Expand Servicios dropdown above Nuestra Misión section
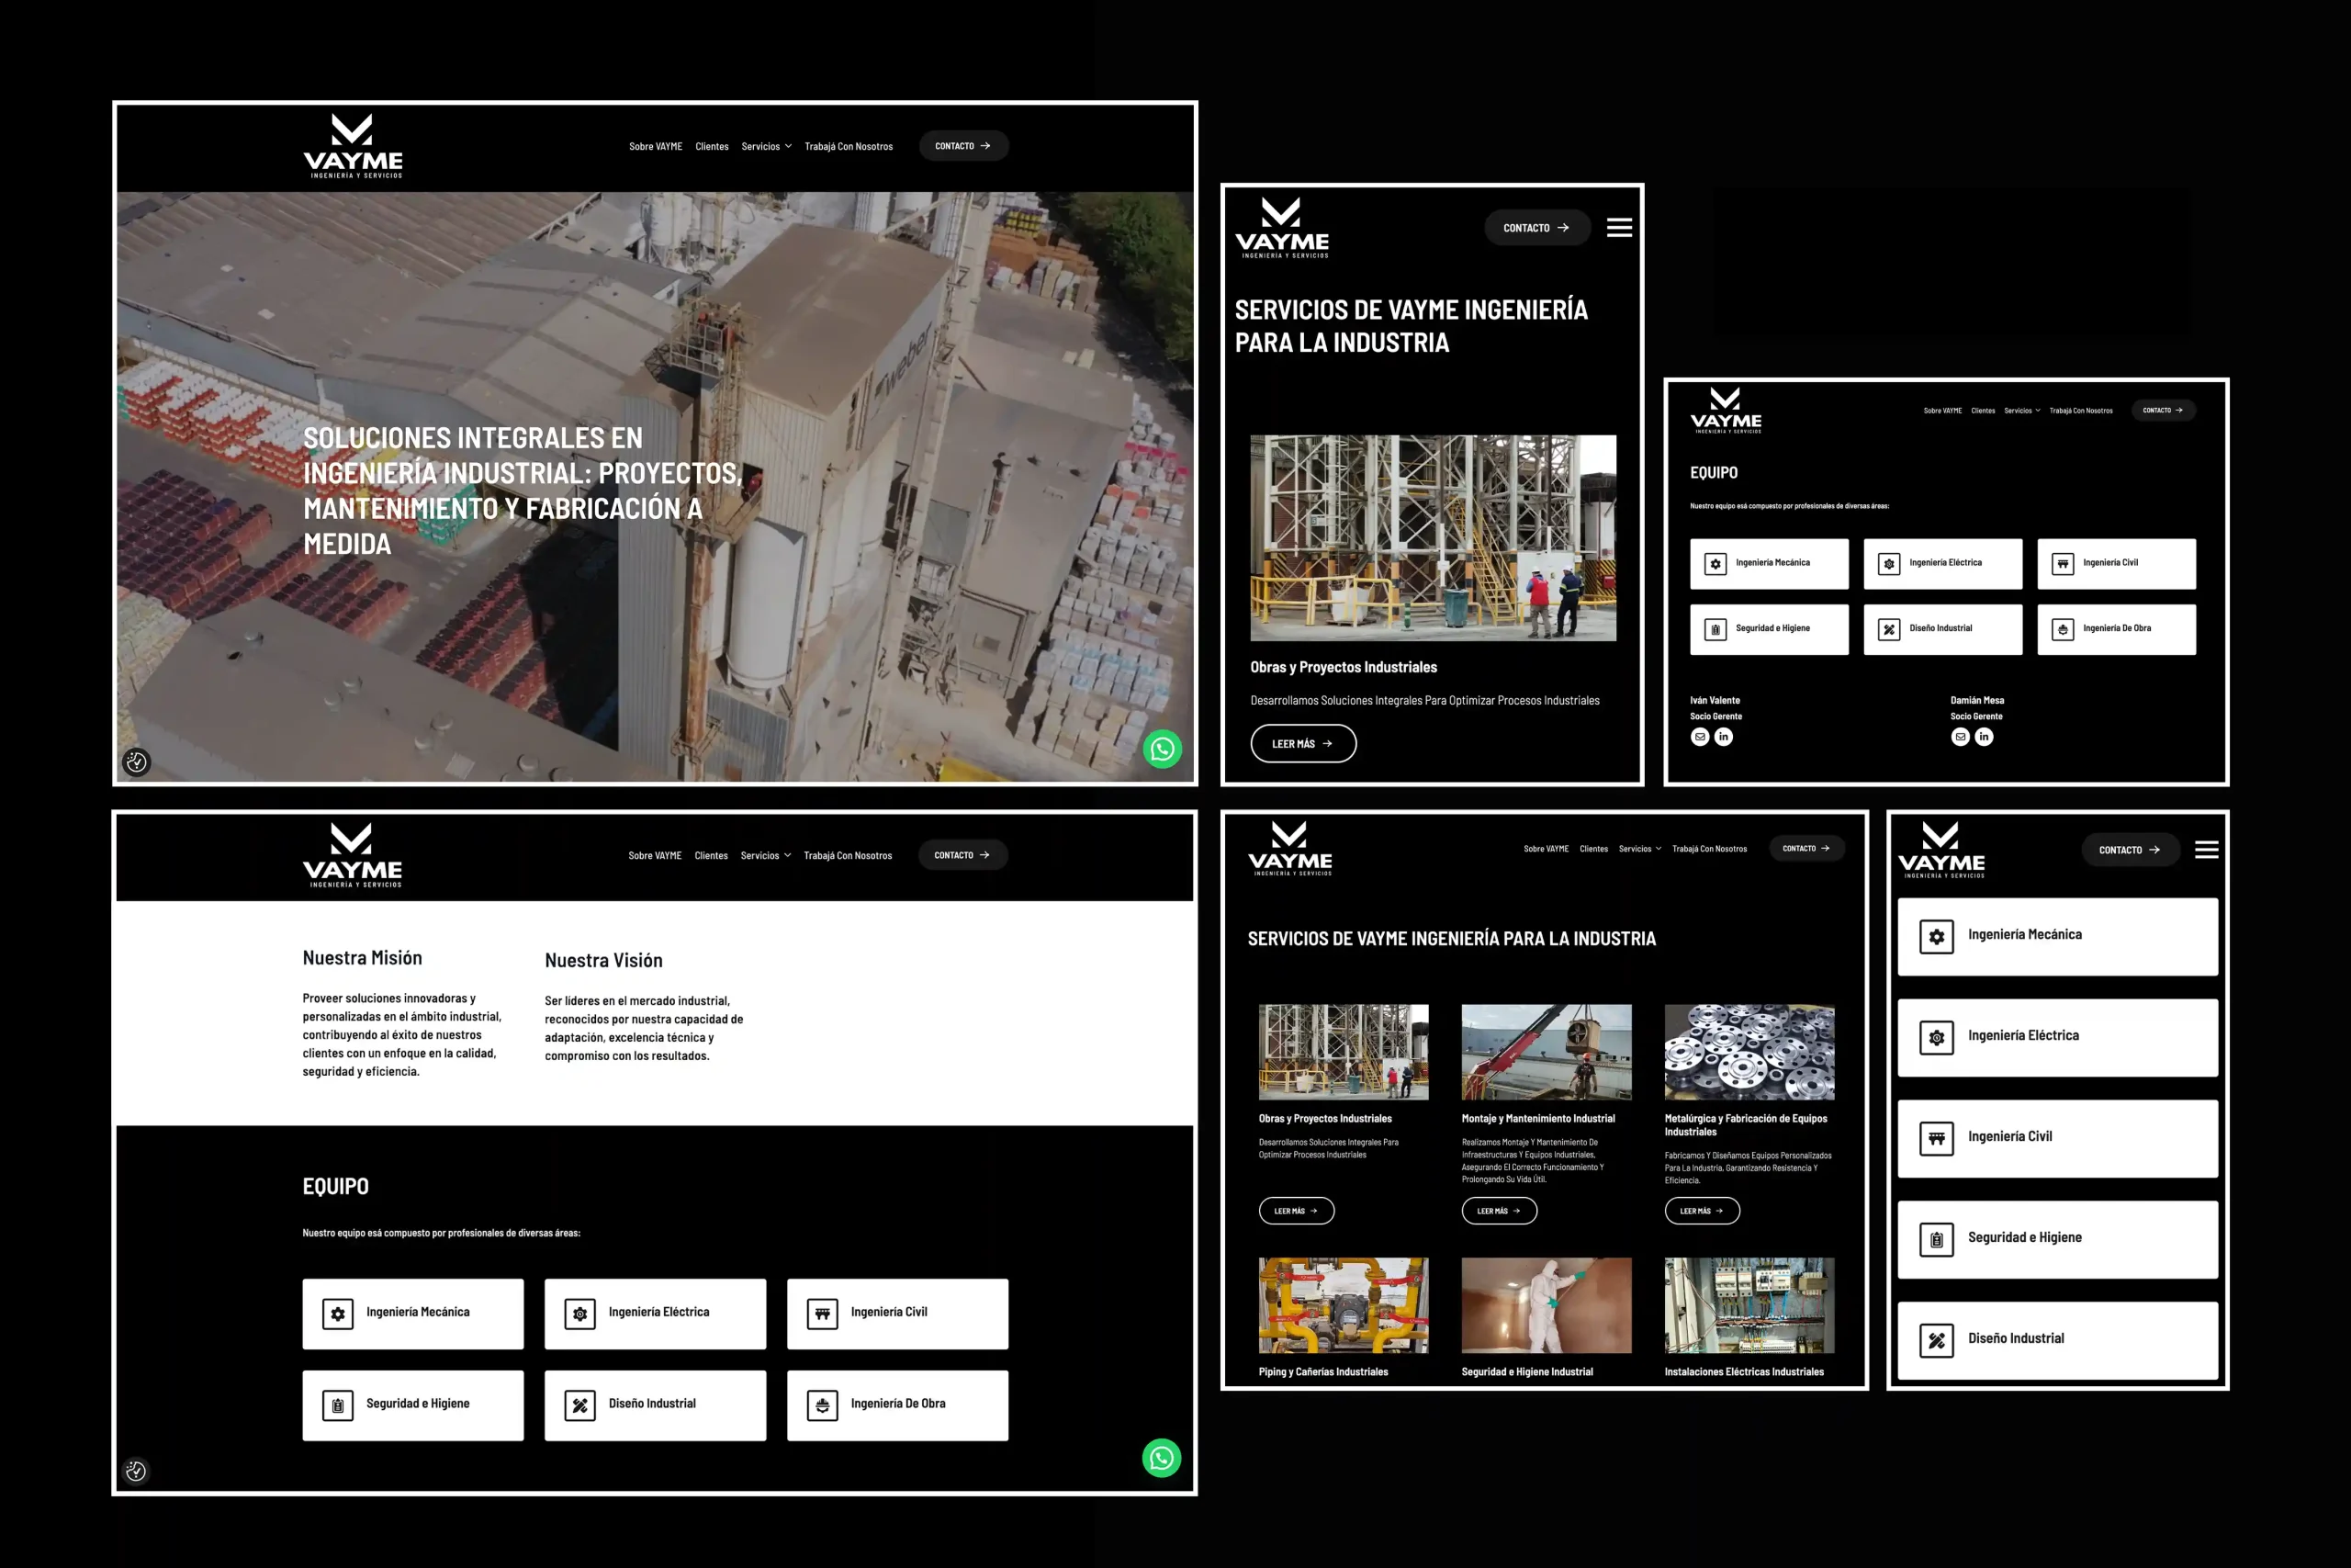Image resolution: width=2351 pixels, height=1568 pixels. tap(765, 855)
